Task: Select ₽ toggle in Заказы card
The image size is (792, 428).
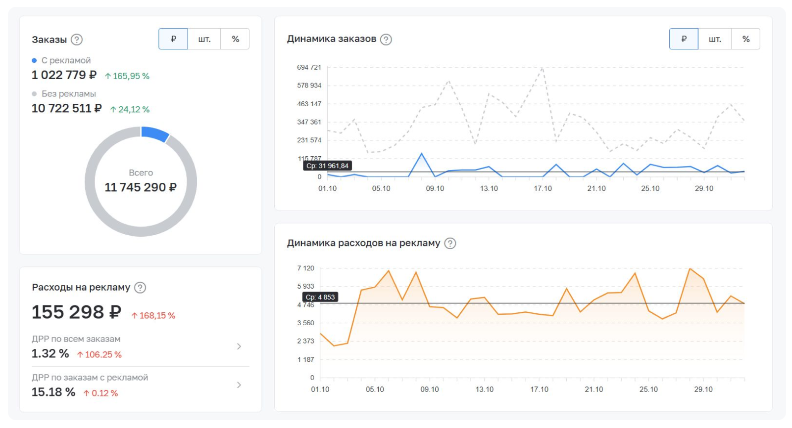Action: (173, 39)
